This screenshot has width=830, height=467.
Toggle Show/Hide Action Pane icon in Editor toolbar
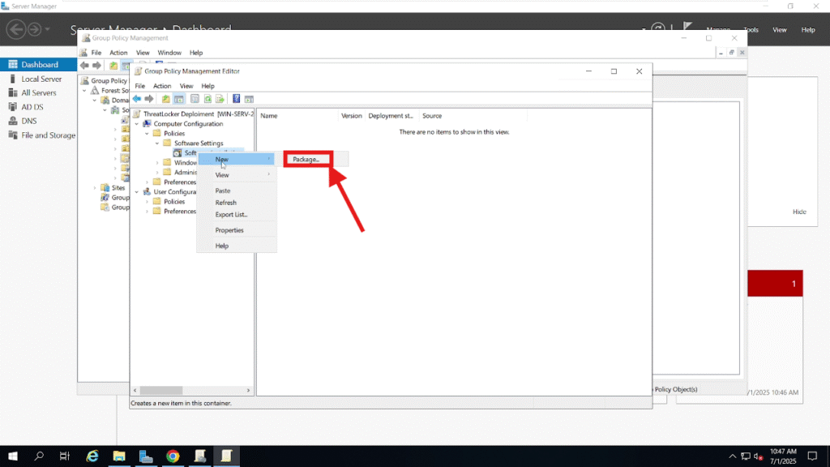[x=250, y=99]
